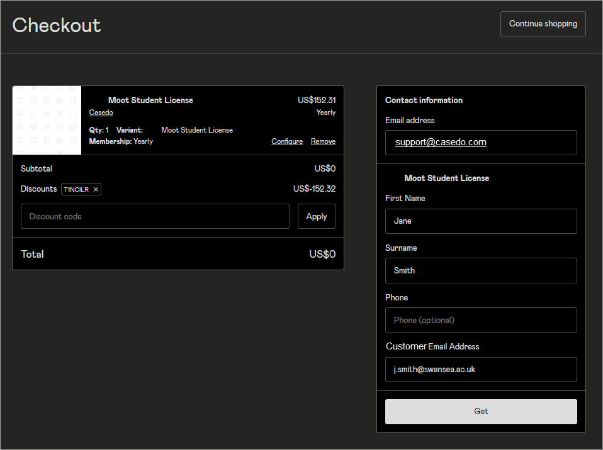Image resolution: width=603 pixels, height=450 pixels.
Task: Click the Phone label
Action: [397, 297]
